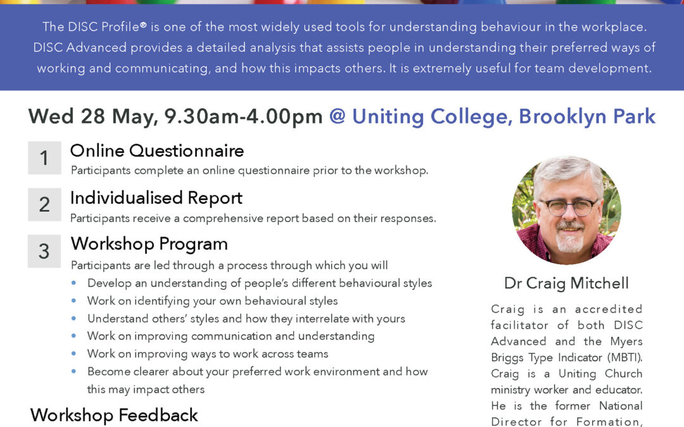
Task: Click the Wed 28 May date text
Action: point(93,117)
